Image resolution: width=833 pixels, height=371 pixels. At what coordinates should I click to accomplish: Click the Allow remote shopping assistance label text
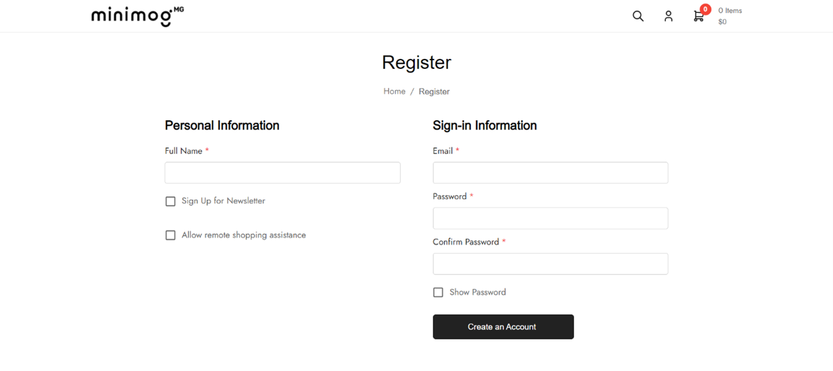click(x=244, y=235)
